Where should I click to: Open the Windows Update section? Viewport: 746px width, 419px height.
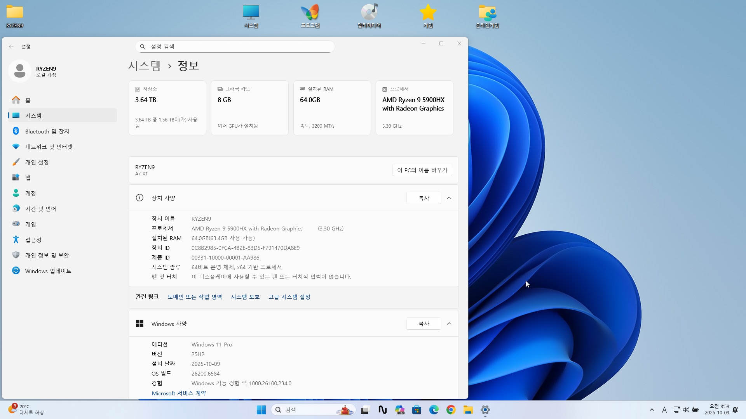48,271
